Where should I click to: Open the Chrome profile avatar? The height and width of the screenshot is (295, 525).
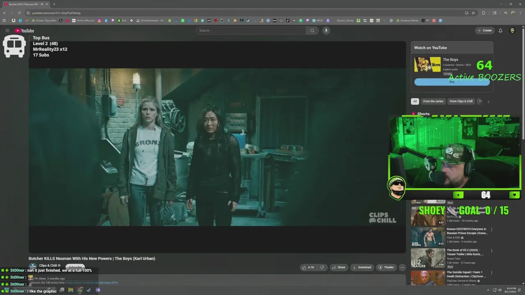point(513,13)
